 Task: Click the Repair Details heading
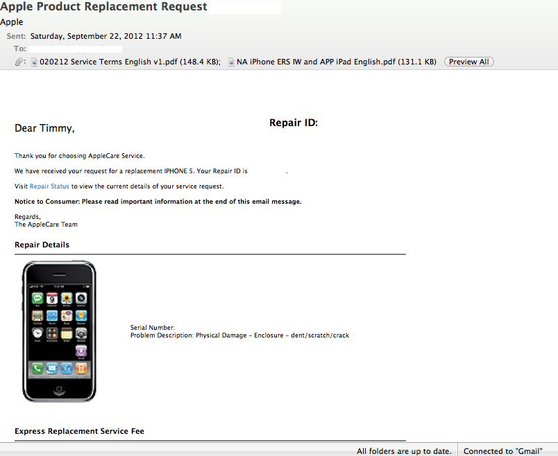point(42,245)
